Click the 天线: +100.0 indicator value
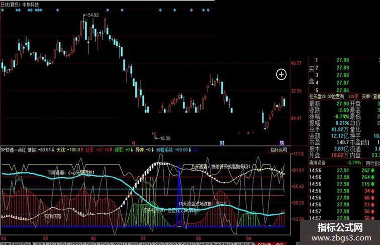Image resolution: width=380 pixels, height=245 pixels. (x=70, y=150)
